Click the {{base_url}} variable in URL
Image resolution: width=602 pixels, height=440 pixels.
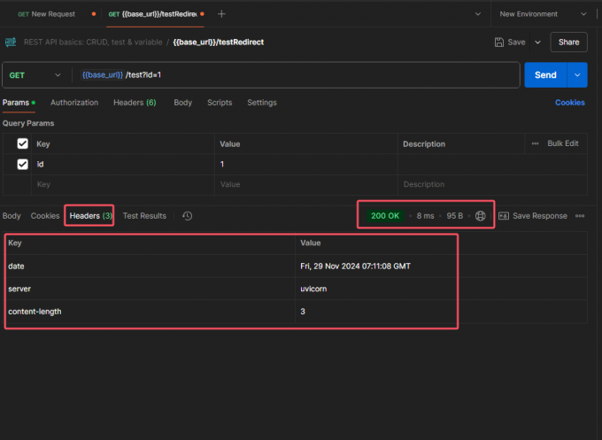pos(102,75)
